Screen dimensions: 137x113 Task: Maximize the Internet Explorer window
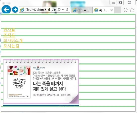120,3
